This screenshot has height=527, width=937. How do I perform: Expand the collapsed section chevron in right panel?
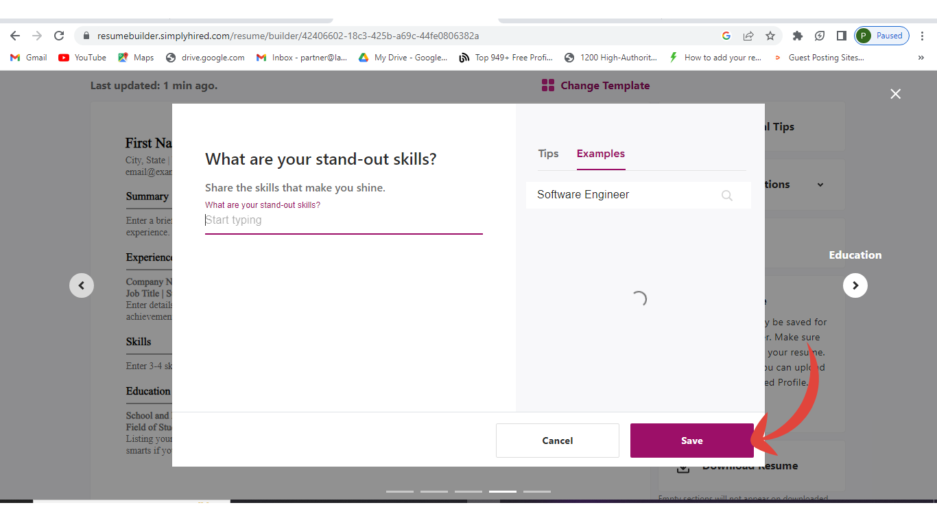(820, 185)
